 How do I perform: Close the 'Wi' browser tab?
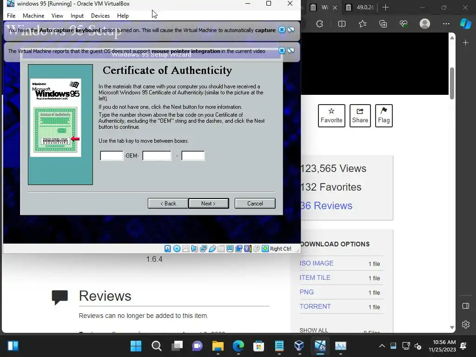coord(335,7)
